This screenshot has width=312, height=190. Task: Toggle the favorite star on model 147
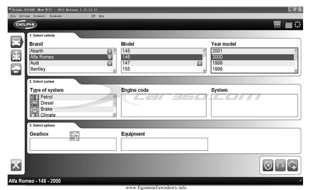(x=200, y=63)
